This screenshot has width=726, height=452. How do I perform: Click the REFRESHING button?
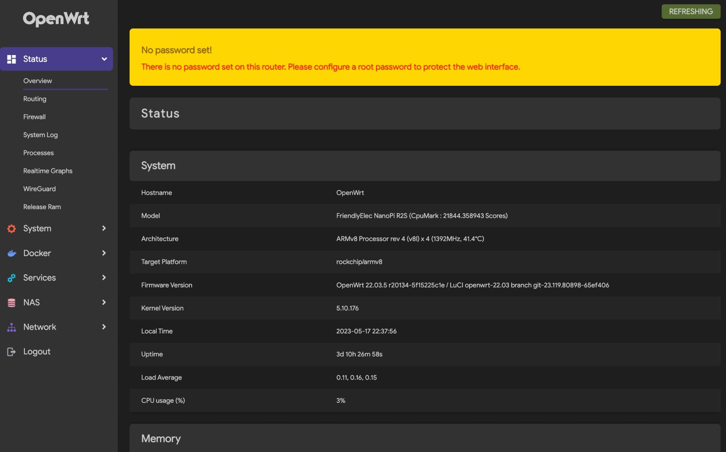[x=691, y=11]
